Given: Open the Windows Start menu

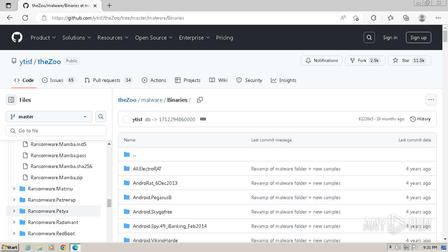Looking at the screenshot, I should [x=9, y=247].
